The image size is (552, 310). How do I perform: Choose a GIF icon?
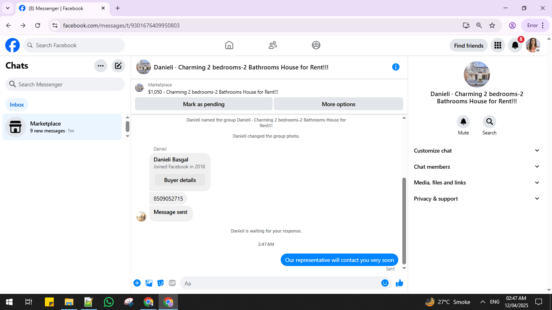172,283
